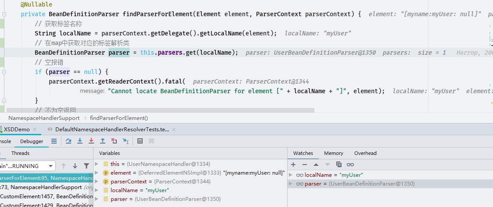Expand the parser watch entry
This screenshot has width=493, height=207.
(291, 184)
